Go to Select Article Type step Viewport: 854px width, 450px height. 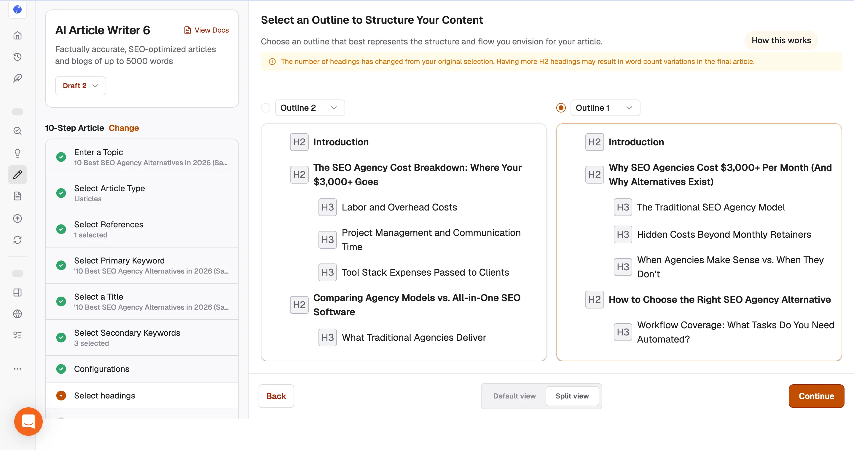[x=142, y=193]
